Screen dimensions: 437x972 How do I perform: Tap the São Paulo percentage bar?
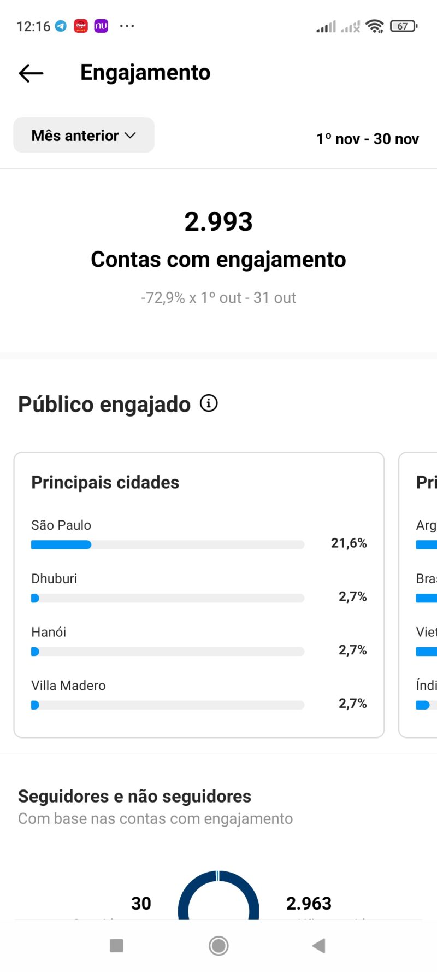click(x=168, y=544)
